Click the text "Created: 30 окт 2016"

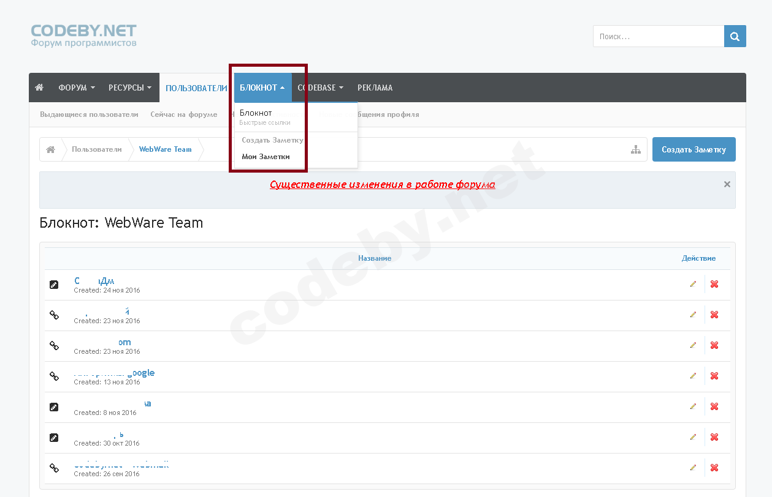(x=107, y=443)
